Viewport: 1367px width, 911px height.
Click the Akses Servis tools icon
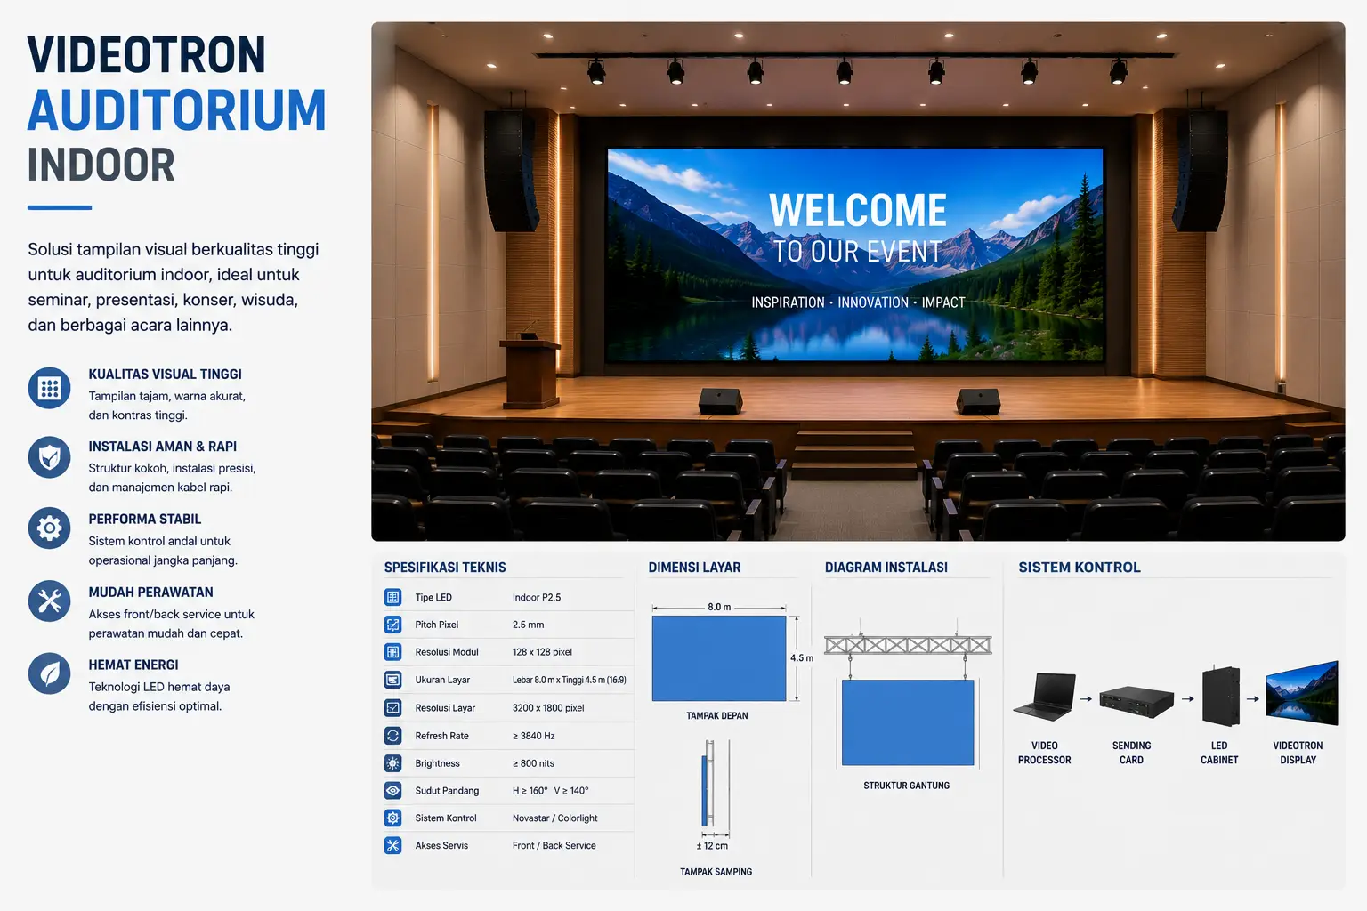(392, 845)
